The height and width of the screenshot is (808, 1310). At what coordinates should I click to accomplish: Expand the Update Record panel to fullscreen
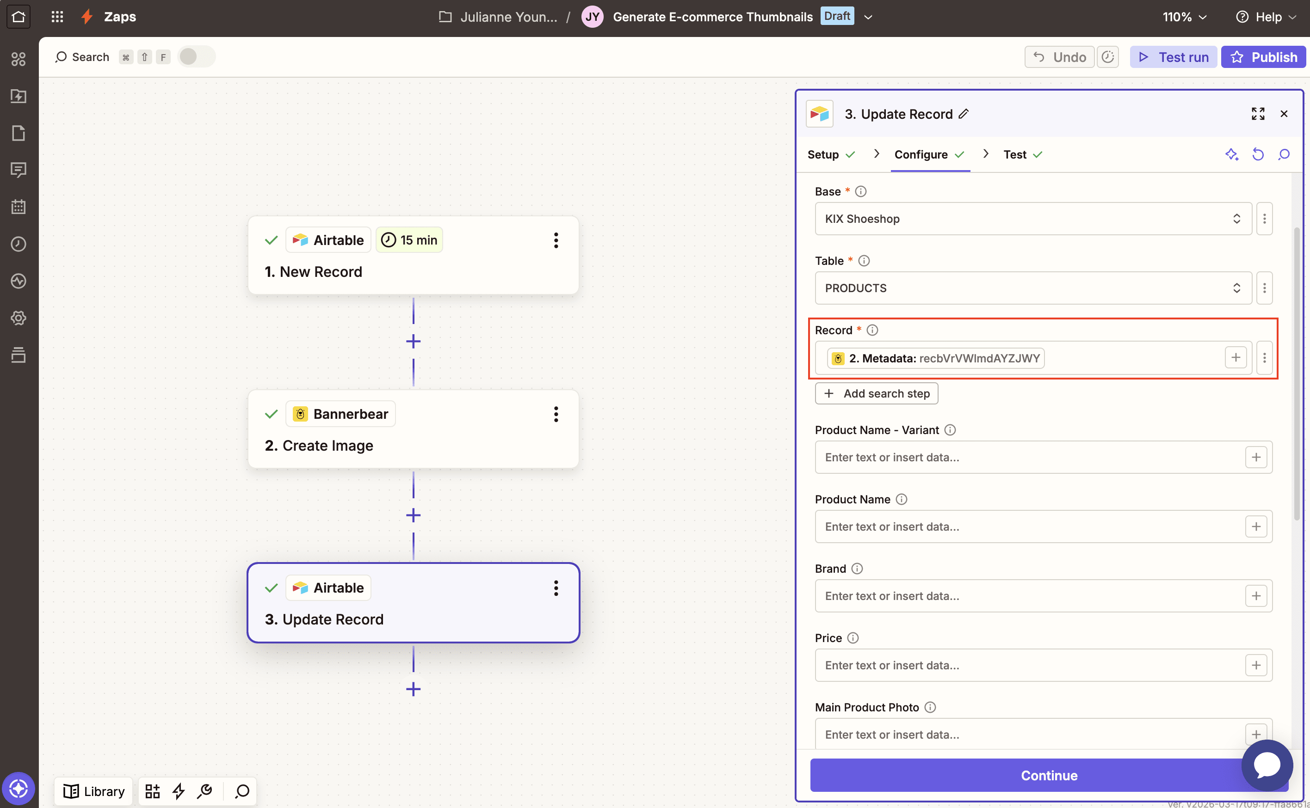click(x=1258, y=114)
